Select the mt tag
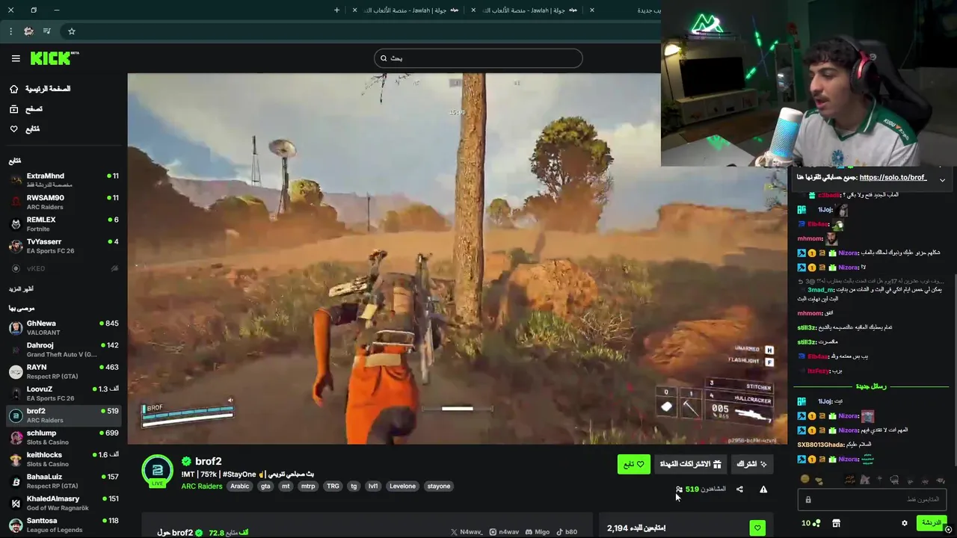957x538 pixels. pos(286,486)
